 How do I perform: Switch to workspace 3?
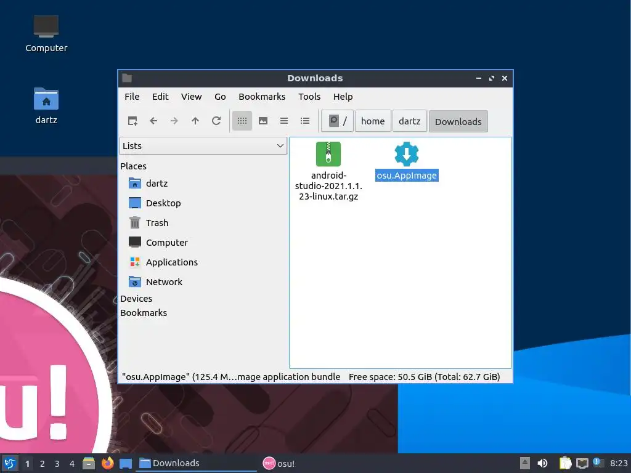point(57,464)
